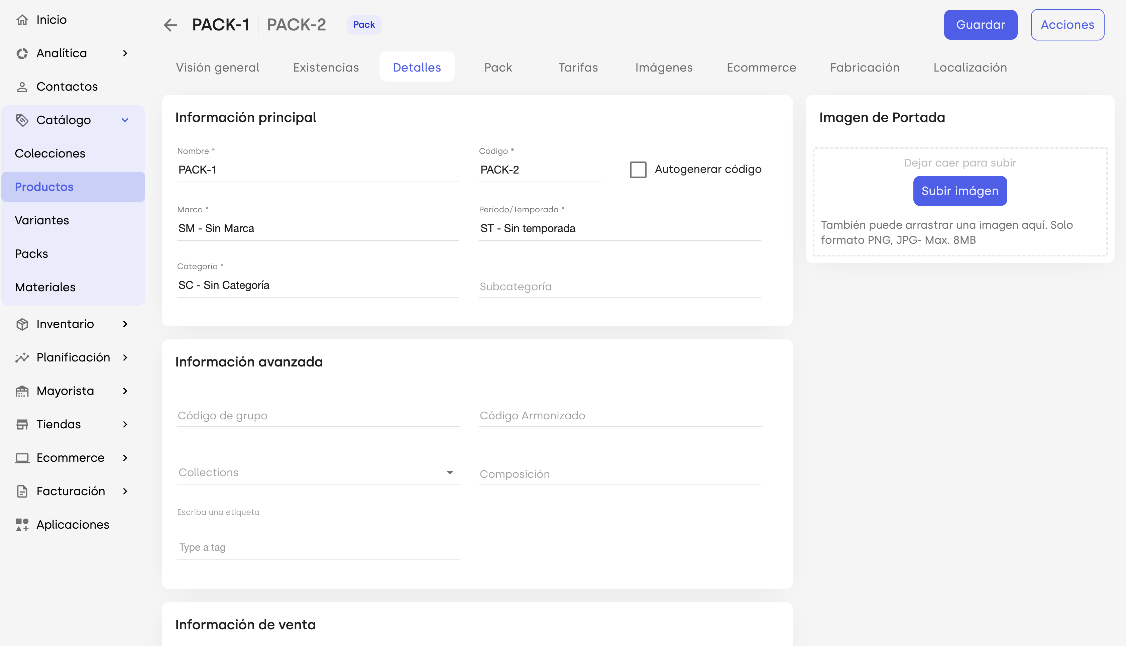Click the Pack badge in header
Screen dimensions: 1126x646
tap(364, 25)
